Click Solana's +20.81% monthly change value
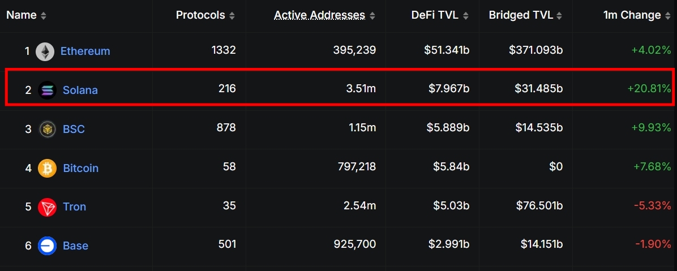The width and height of the screenshot is (677, 271). coord(649,89)
